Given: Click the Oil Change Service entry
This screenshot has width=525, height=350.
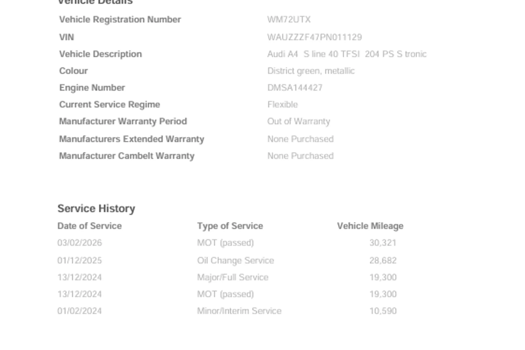Looking at the screenshot, I should coord(235,261).
